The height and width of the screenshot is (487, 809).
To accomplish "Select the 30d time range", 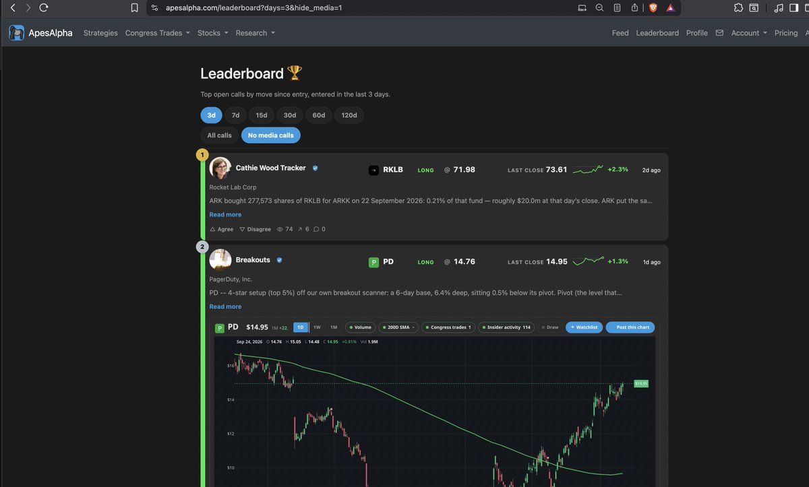I will 290,115.
